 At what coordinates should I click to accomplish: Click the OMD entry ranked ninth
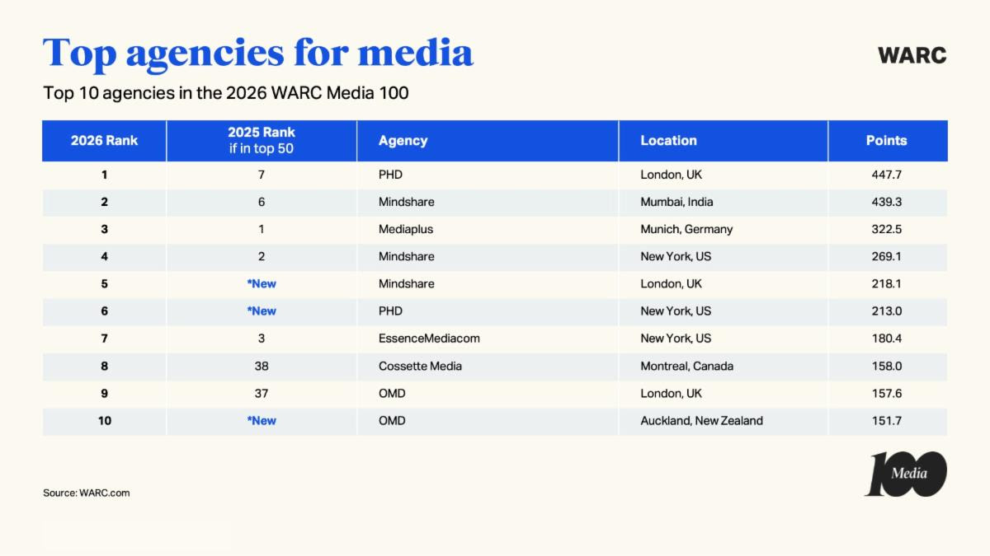(391, 393)
